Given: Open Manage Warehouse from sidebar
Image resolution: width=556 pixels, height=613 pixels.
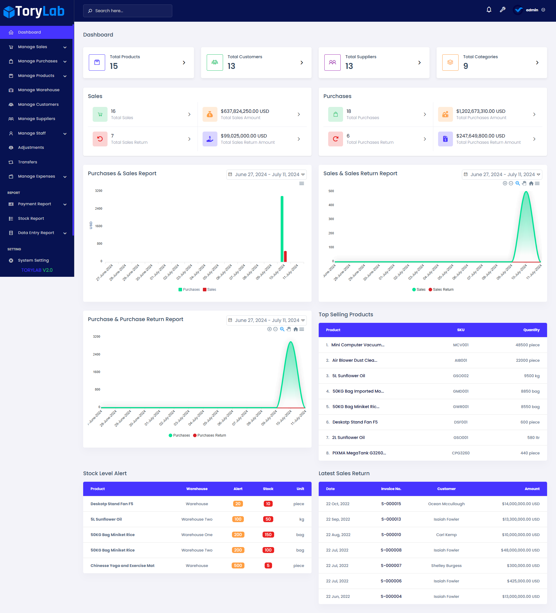Looking at the screenshot, I should [39, 90].
